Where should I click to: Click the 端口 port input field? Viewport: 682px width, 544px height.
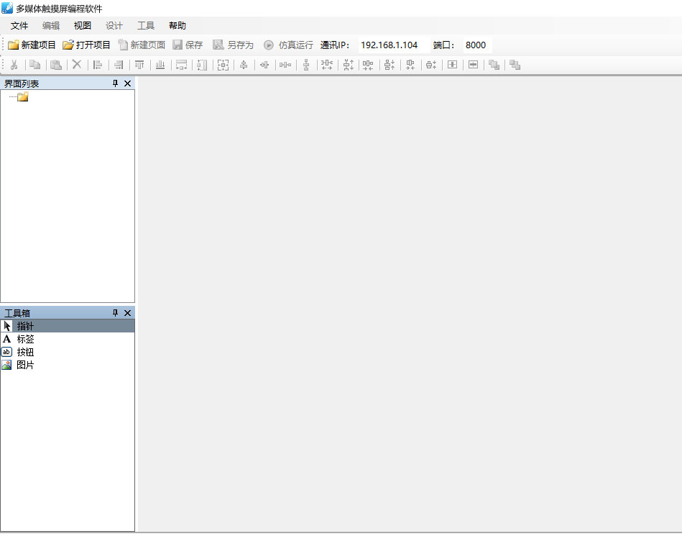pyautogui.click(x=476, y=45)
